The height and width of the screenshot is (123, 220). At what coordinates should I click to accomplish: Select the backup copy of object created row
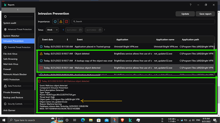126,61
